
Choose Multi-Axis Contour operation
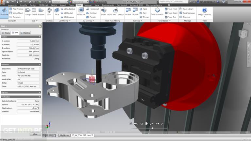pyautogui.click(x=115, y=12)
